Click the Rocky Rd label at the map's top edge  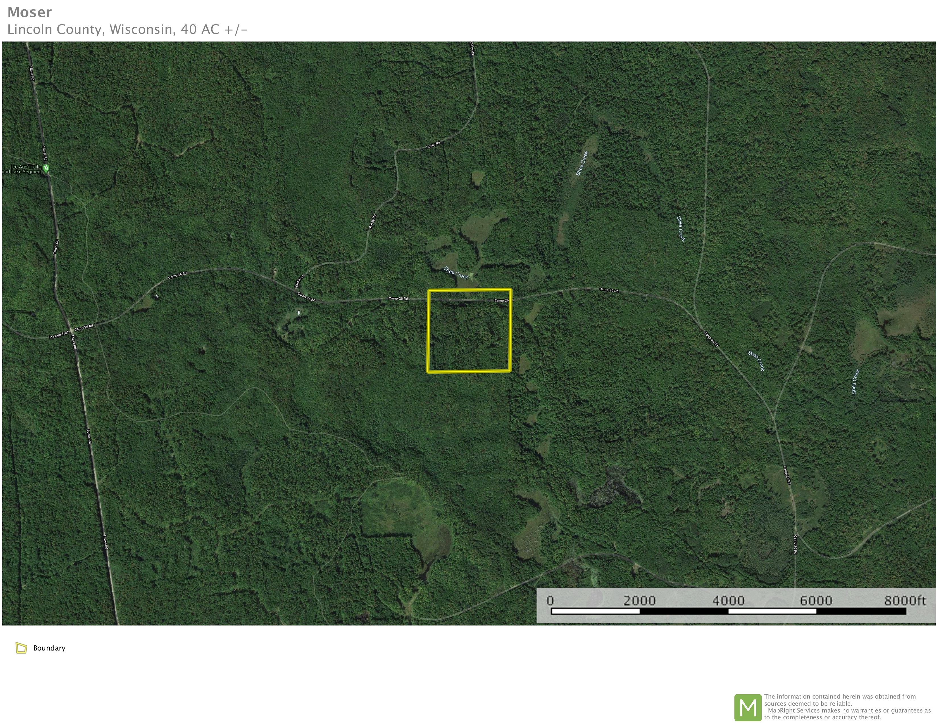point(472,48)
